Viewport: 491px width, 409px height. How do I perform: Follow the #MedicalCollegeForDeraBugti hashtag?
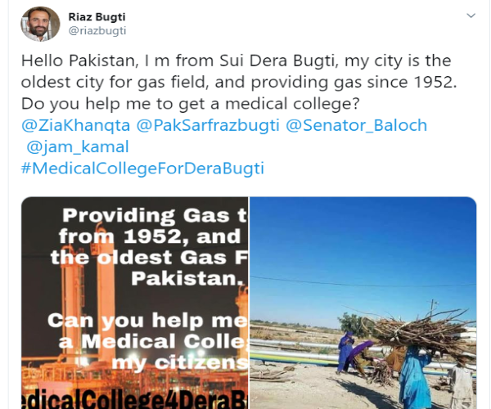pyautogui.click(x=142, y=169)
